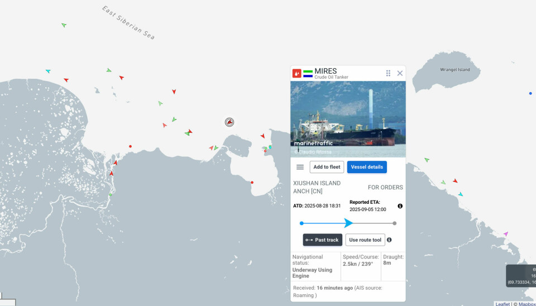The width and height of the screenshot is (536, 306).
Task: Click the Sierra Leone flag icon beside MIRES
Action: coord(308,74)
